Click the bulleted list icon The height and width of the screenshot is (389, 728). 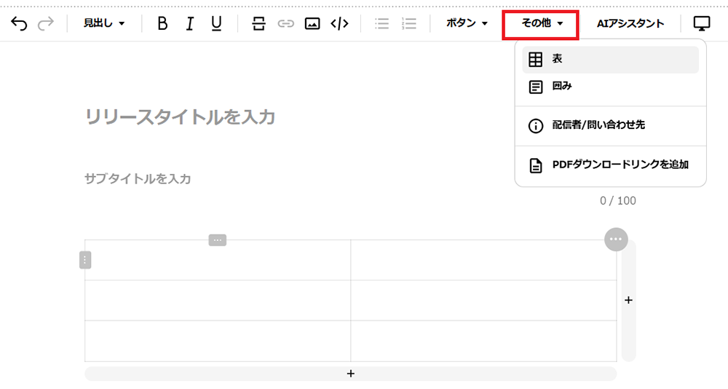[x=382, y=24]
